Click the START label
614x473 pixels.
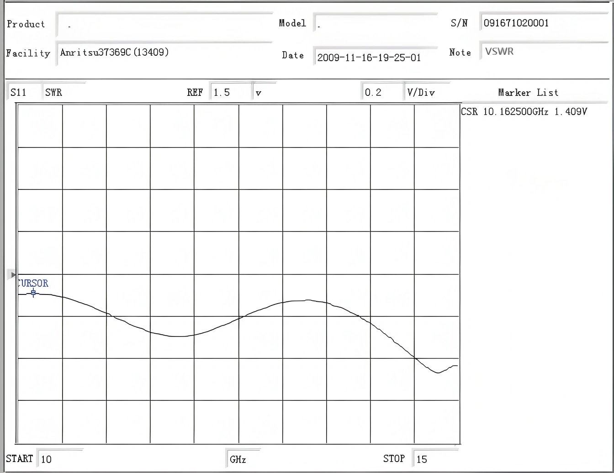pos(20,458)
